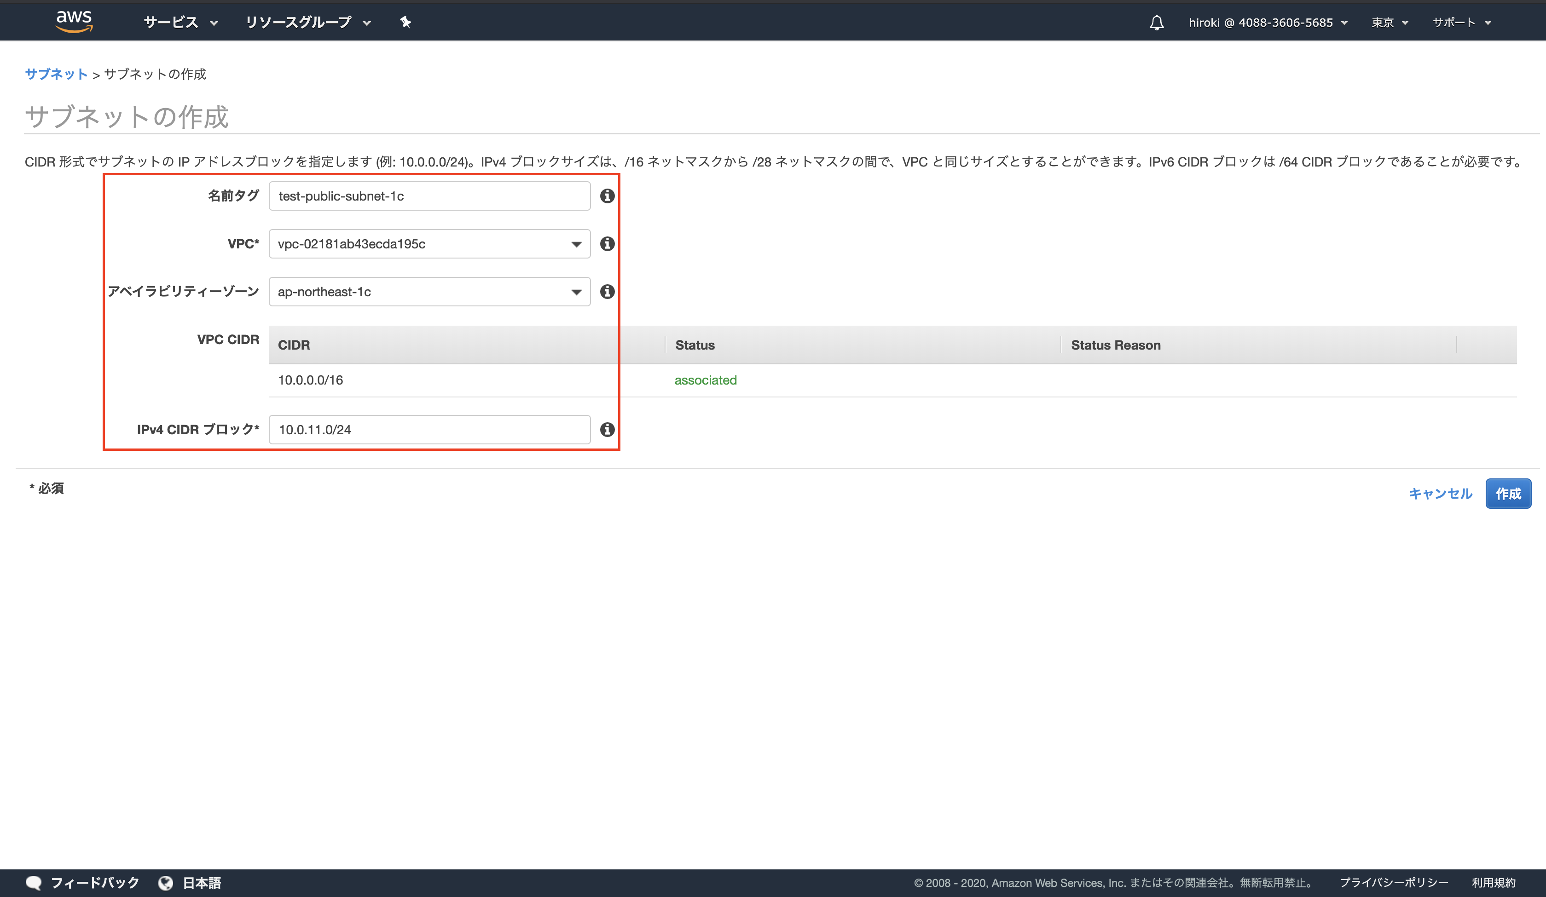Click the キャンセル link
Image resolution: width=1546 pixels, height=897 pixels.
coord(1440,494)
